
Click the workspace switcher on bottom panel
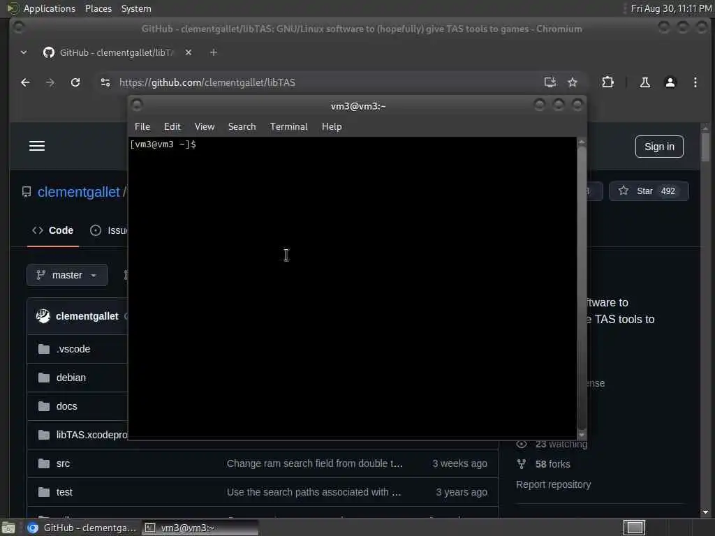tap(634, 528)
